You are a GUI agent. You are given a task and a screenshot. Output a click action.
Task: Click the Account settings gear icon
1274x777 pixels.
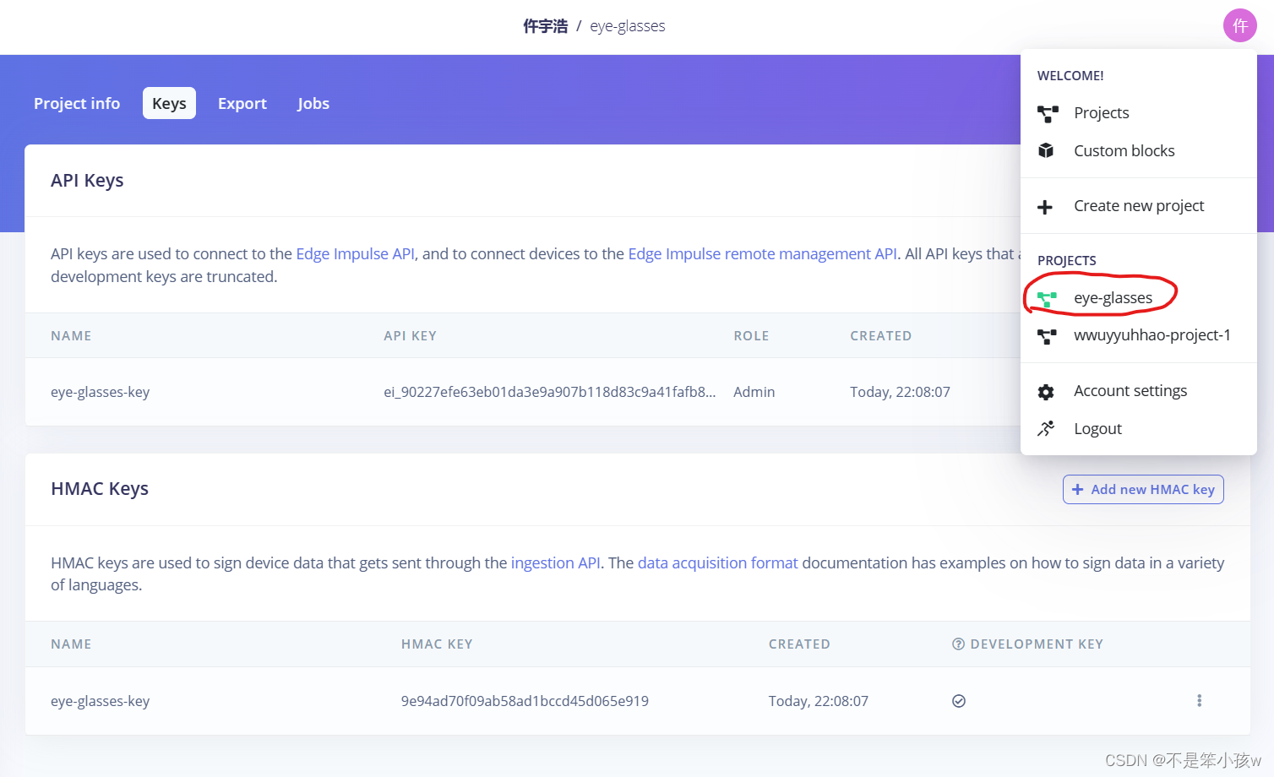coord(1046,391)
